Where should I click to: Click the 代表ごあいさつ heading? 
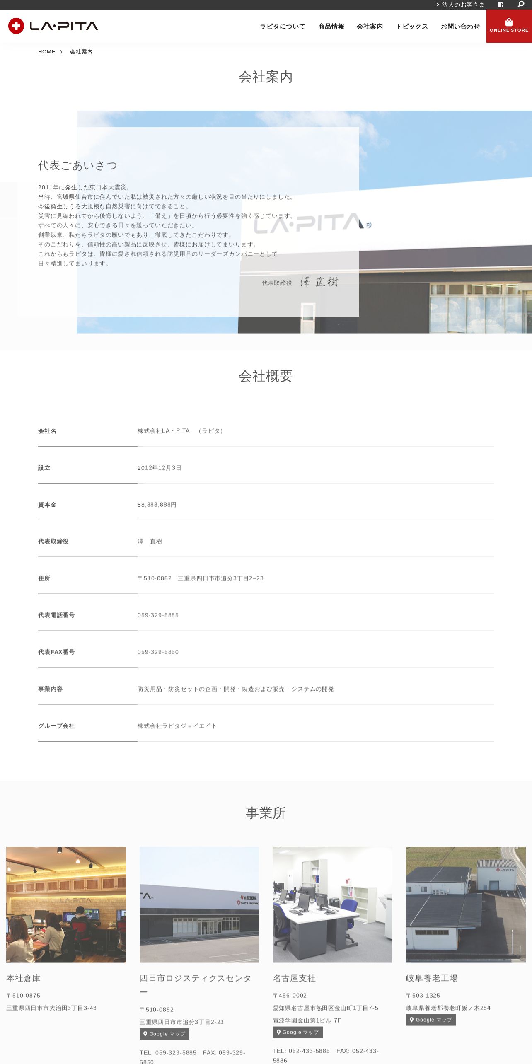(77, 166)
